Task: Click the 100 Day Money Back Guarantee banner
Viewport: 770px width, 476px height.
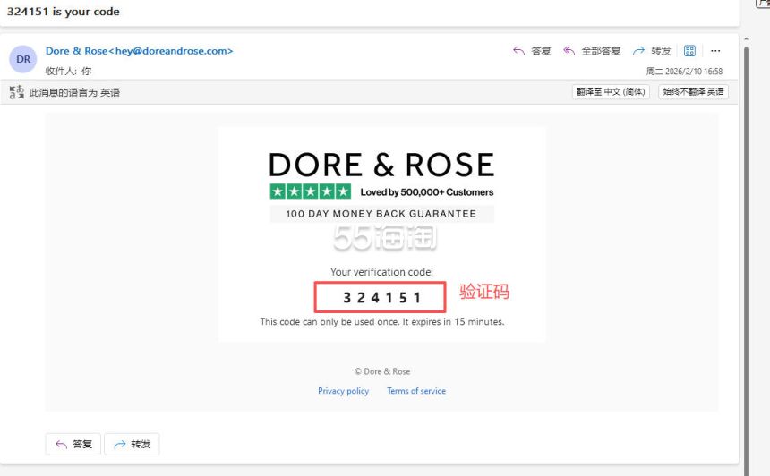Action: tap(381, 214)
